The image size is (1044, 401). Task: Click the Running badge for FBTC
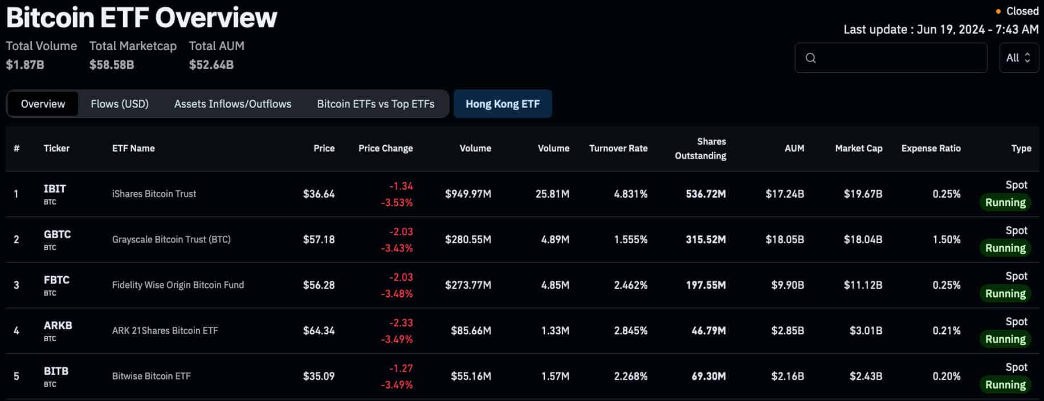point(1005,293)
